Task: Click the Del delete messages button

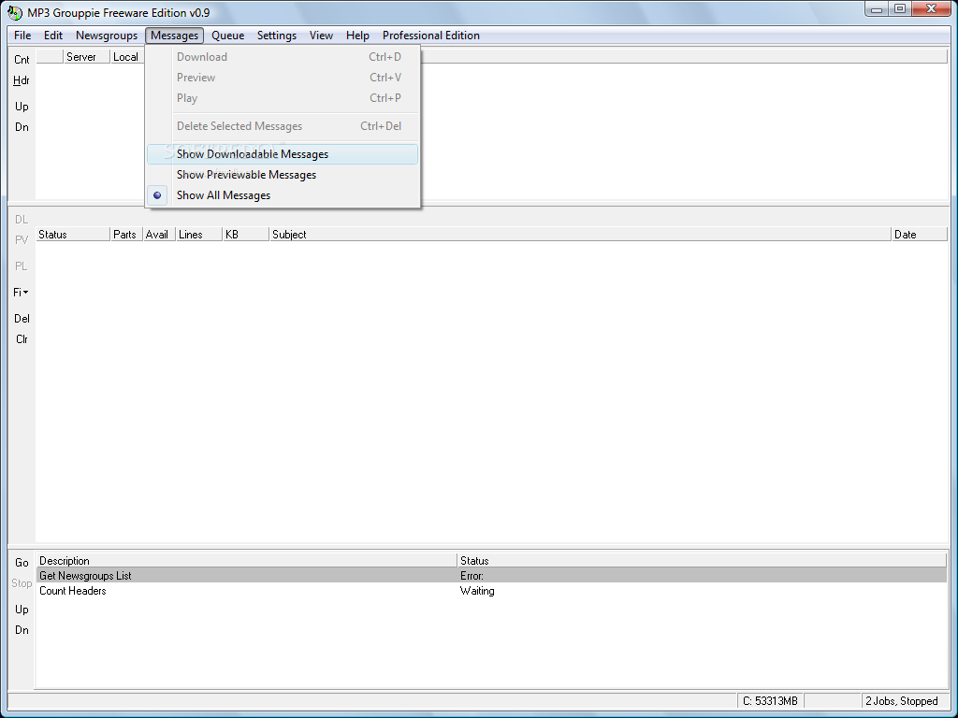Action: [x=22, y=319]
